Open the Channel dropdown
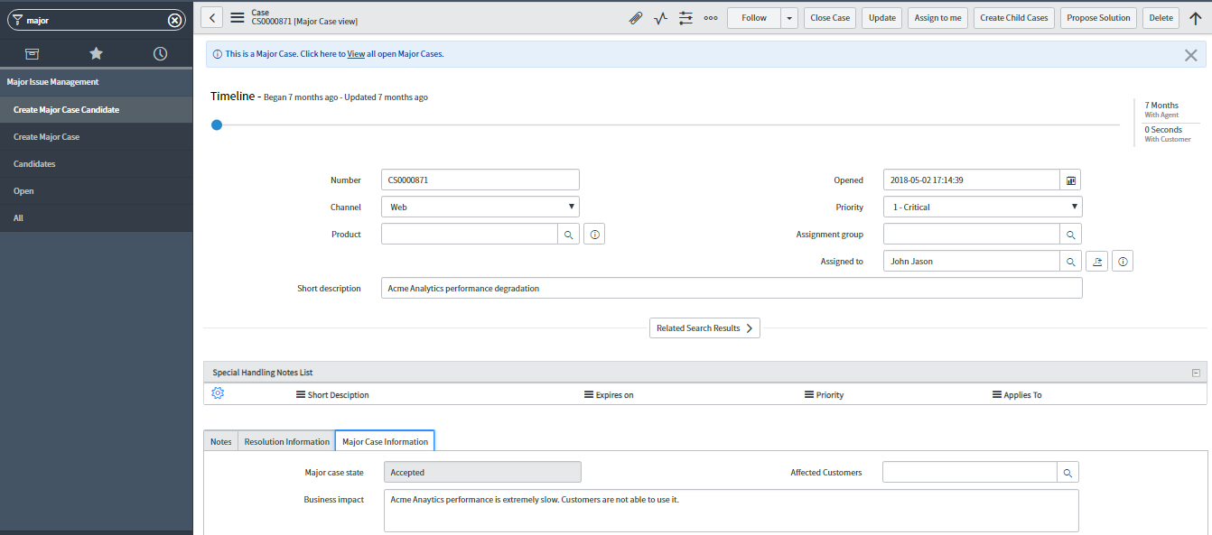Viewport: 1212px width, 535px height. (x=480, y=208)
